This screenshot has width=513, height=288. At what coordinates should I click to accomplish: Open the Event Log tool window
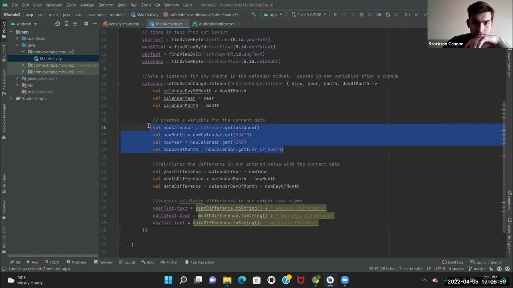tap(452, 262)
